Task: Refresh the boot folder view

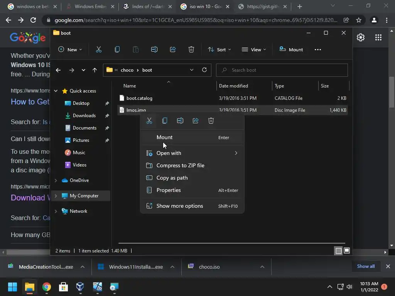Action: 204,70
